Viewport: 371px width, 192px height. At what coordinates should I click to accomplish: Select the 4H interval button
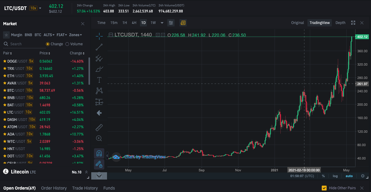pos(134,23)
